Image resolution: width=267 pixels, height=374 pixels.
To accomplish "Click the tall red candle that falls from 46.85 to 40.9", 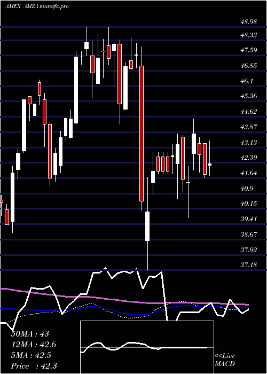I will pyautogui.click(x=142, y=134).
